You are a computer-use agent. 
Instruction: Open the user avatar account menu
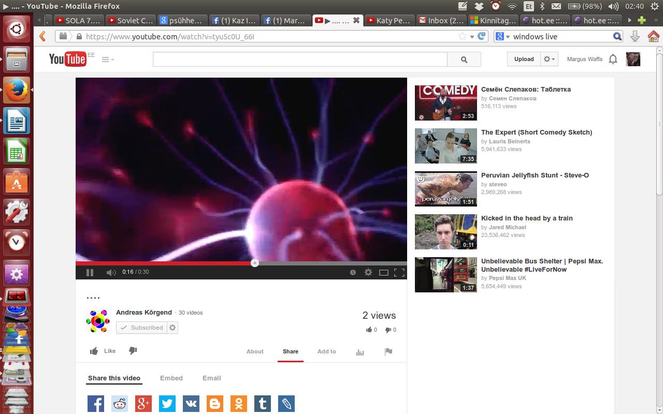pyautogui.click(x=633, y=59)
